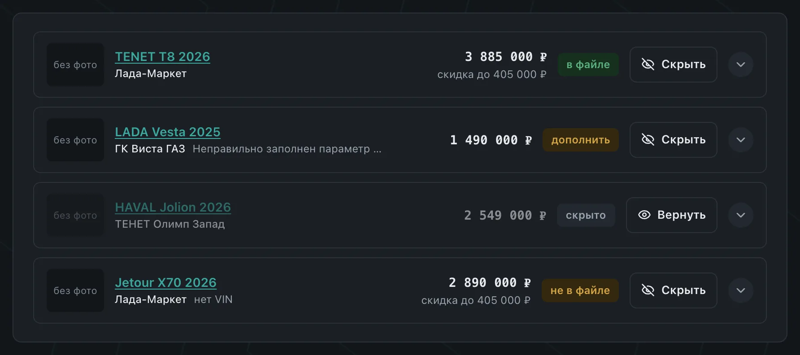The width and height of the screenshot is (800, 355).
Task: Click the green 'в файле' status badge
Action: pos(588,65)
